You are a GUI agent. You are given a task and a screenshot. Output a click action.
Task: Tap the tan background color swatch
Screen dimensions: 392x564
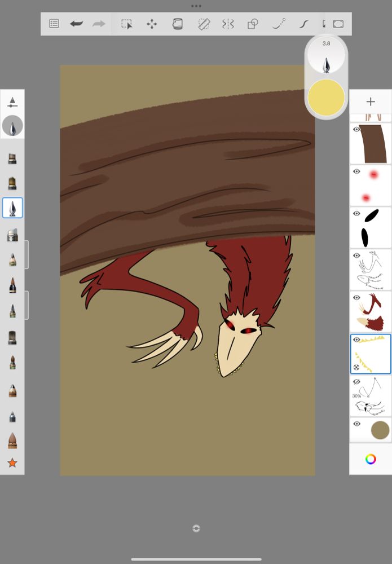[380, 430]
